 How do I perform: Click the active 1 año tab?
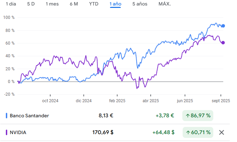115,4
